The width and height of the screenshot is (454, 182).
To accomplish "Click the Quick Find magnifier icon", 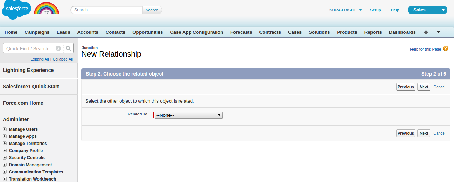I will (69, 48).
